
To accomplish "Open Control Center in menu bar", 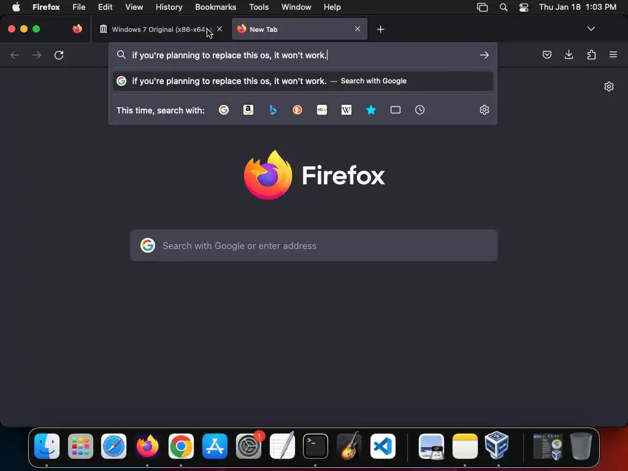I will (524, 7).
